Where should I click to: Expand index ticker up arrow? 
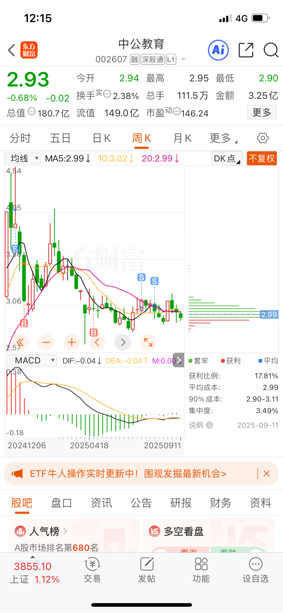tap(32, 557)
